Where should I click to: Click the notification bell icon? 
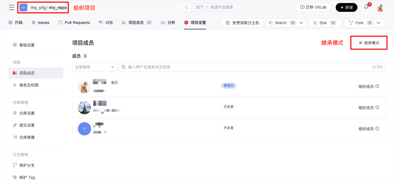pos(366,7)
